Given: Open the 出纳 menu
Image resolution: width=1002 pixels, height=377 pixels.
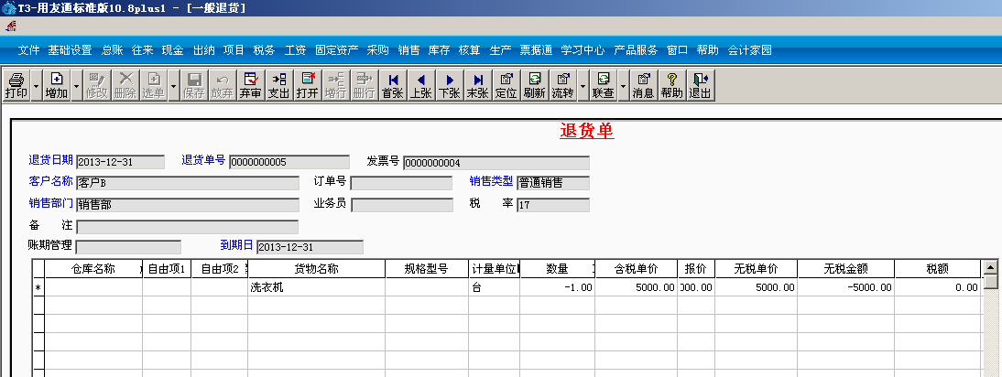Looking at the screenshot, I should [204, 50].
